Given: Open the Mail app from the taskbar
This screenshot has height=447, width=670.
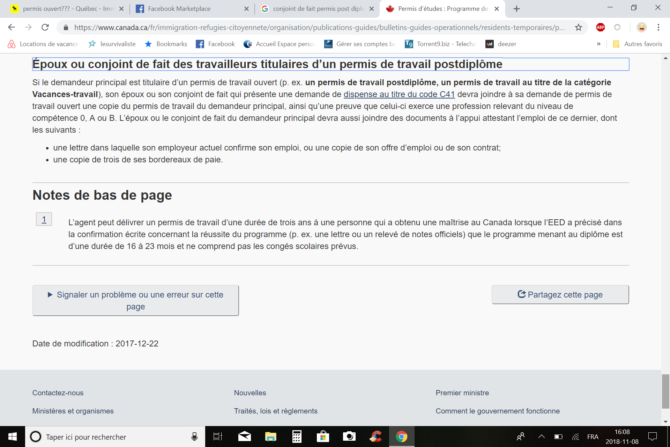Looking at the screenshot, I should click(x=244, y=437).
